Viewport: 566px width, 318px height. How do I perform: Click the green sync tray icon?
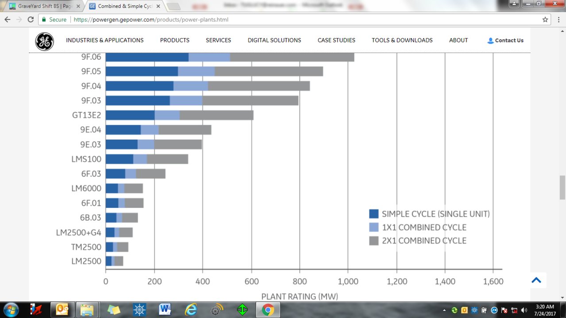click(454, 310)
